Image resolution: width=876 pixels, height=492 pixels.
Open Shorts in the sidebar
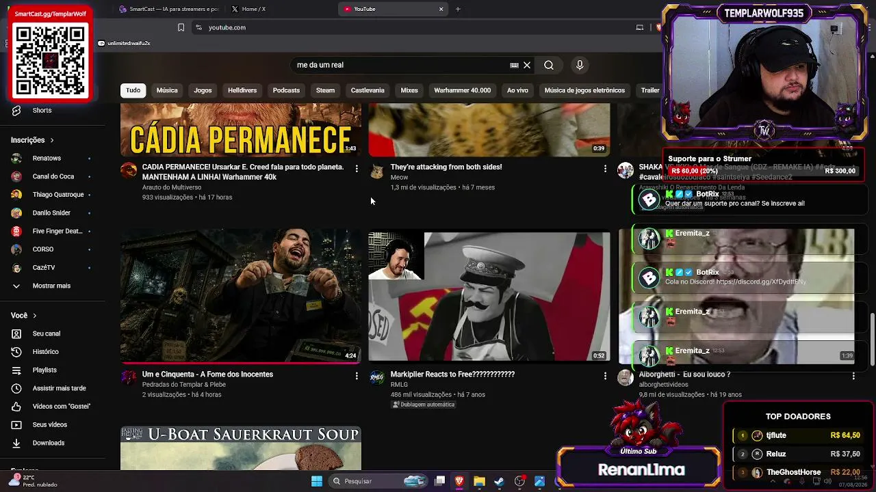[x=52, y=111]
